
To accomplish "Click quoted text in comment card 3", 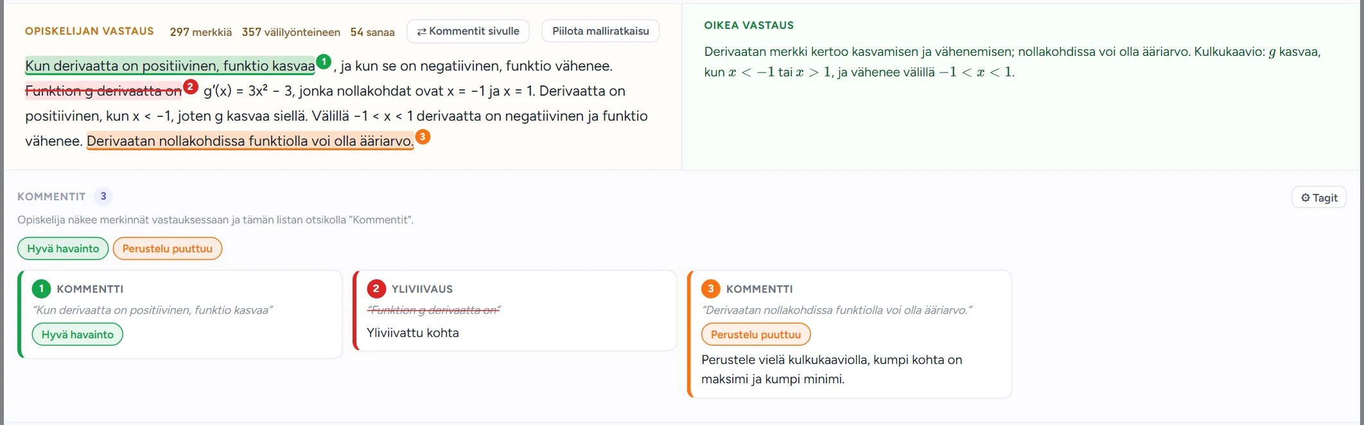I will (x=837, y=310).
